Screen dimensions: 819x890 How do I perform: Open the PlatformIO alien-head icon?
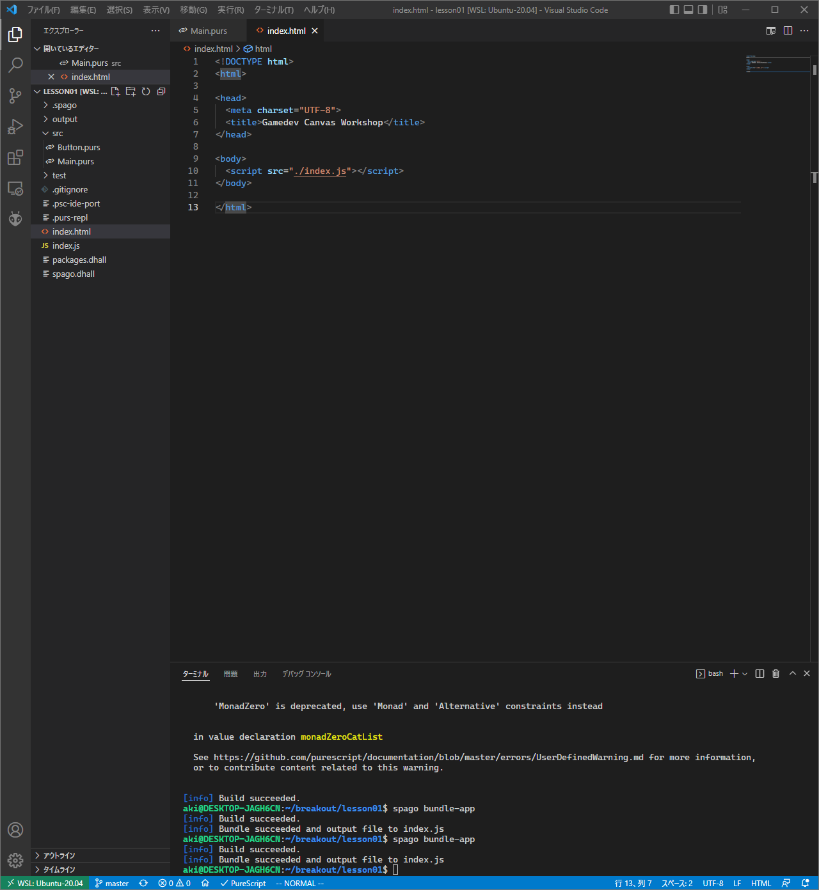(x=15, y=219)
